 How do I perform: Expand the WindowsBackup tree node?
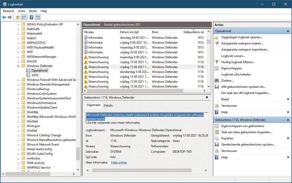[18, 89]
